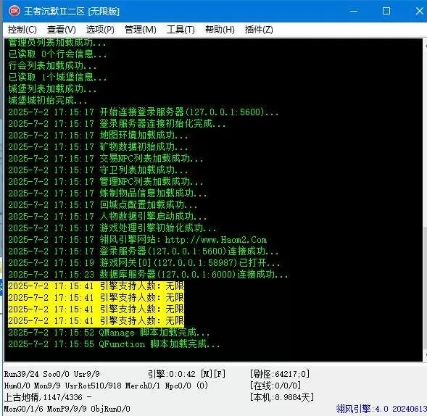Select the log line 管理NPC列表加载成功
The width and height of the screenshot is (427, 416).
[x=106, y=182]
